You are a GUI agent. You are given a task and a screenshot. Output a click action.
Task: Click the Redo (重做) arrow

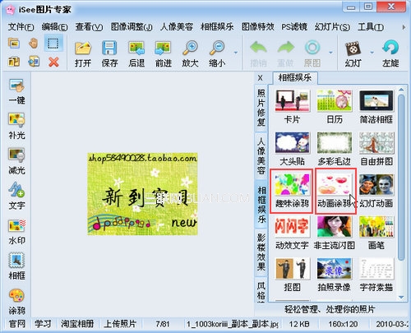(x=285, y=48)
